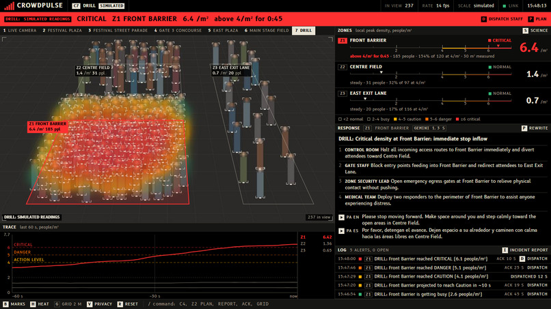Screen dimensions: 551x309
Task: Click green severity square on 15:46:54 log row
Action: (x=360, y=295)
